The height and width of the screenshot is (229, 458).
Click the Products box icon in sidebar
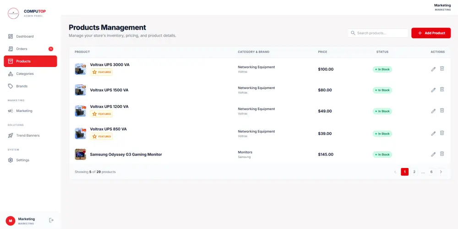[x=11, y=61]
